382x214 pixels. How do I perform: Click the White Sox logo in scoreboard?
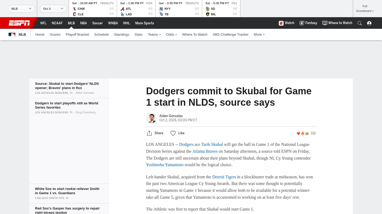[74, 9]
